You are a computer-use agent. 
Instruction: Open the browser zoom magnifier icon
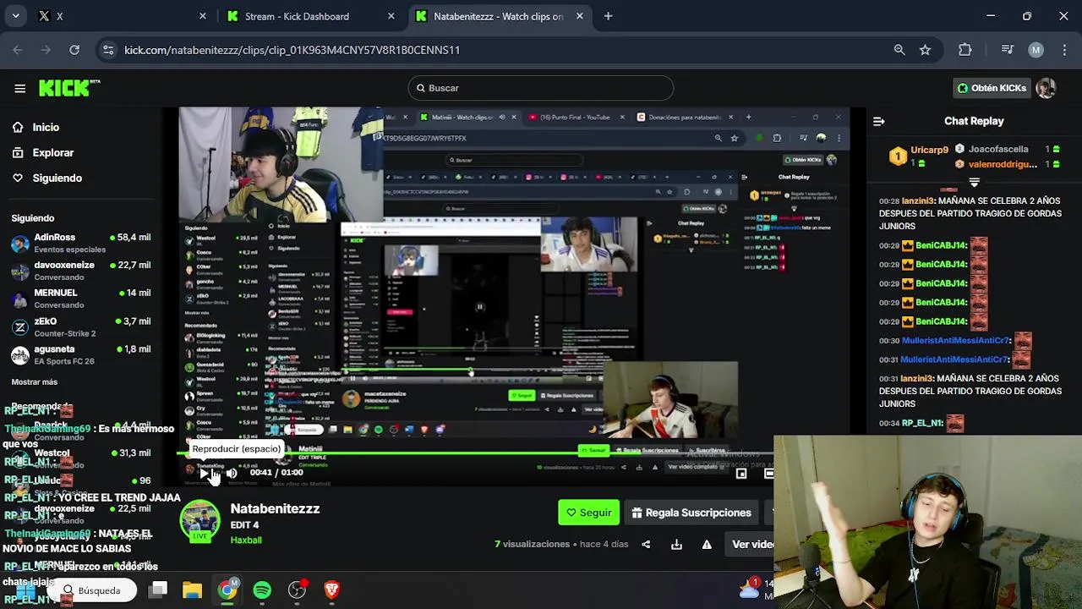(x=899, y=50)
